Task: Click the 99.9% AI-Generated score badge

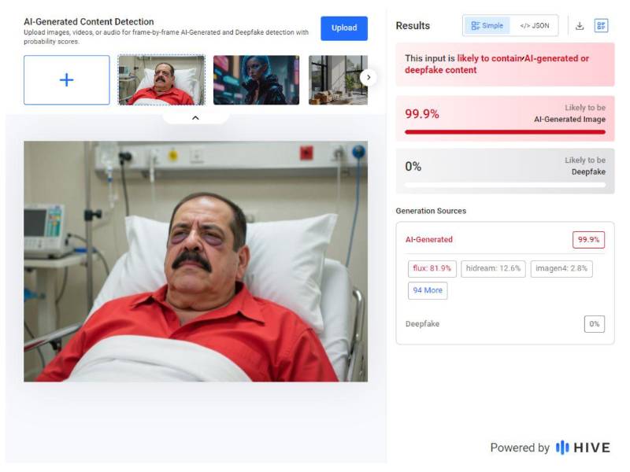Action: pyautogui.click(x=588, y=240)
